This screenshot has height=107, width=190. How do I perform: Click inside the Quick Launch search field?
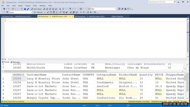161,2
